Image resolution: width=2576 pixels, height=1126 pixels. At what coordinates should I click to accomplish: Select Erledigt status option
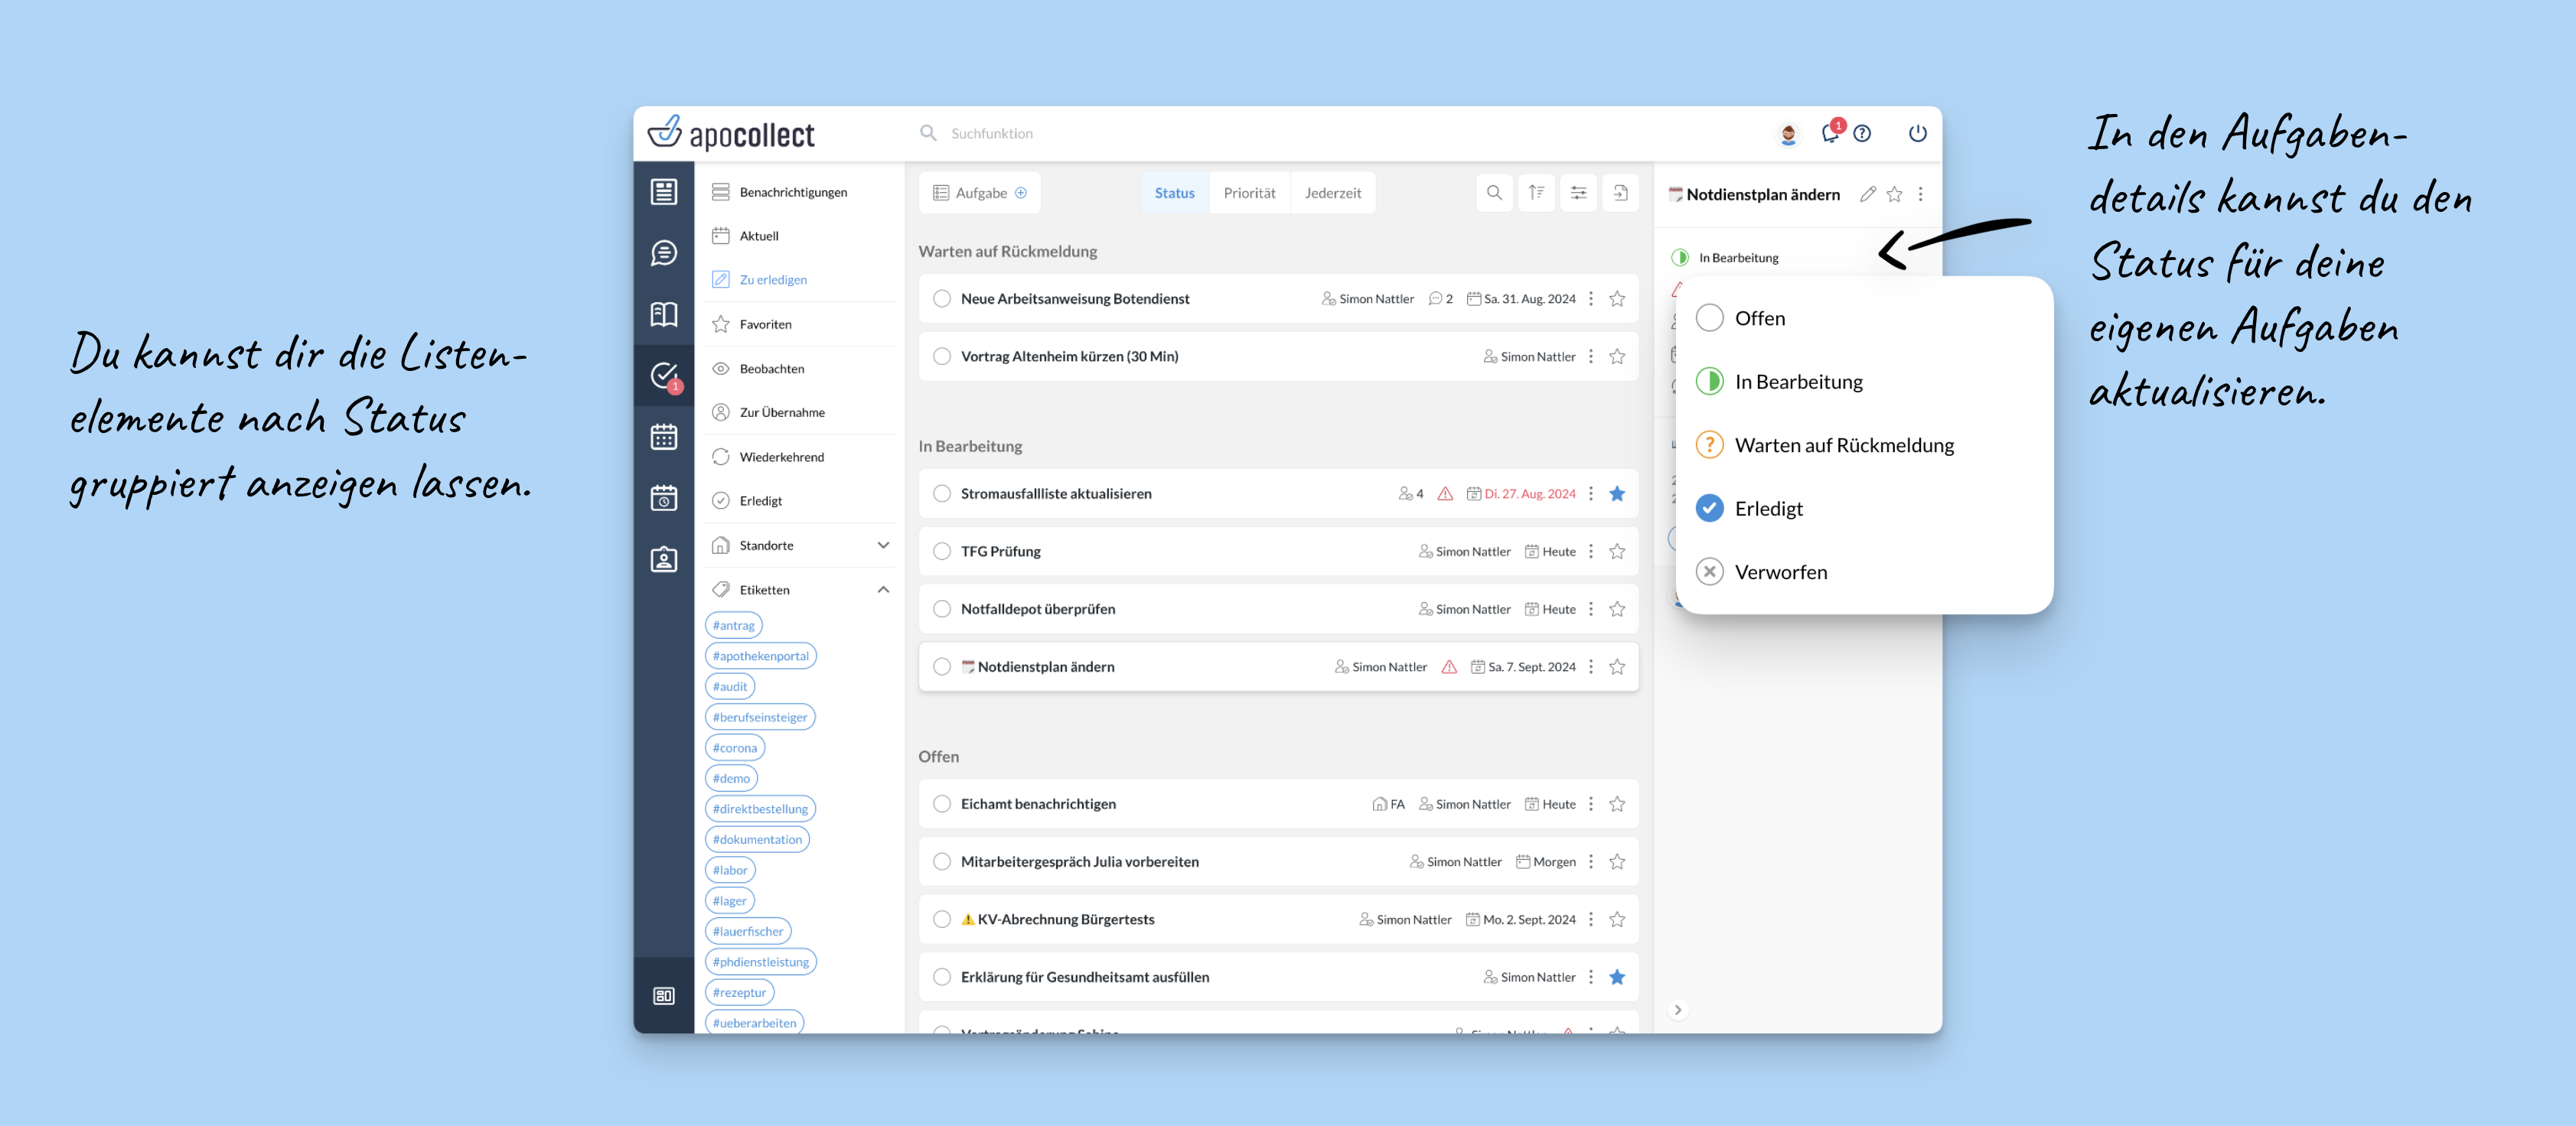coord(1768,509)
